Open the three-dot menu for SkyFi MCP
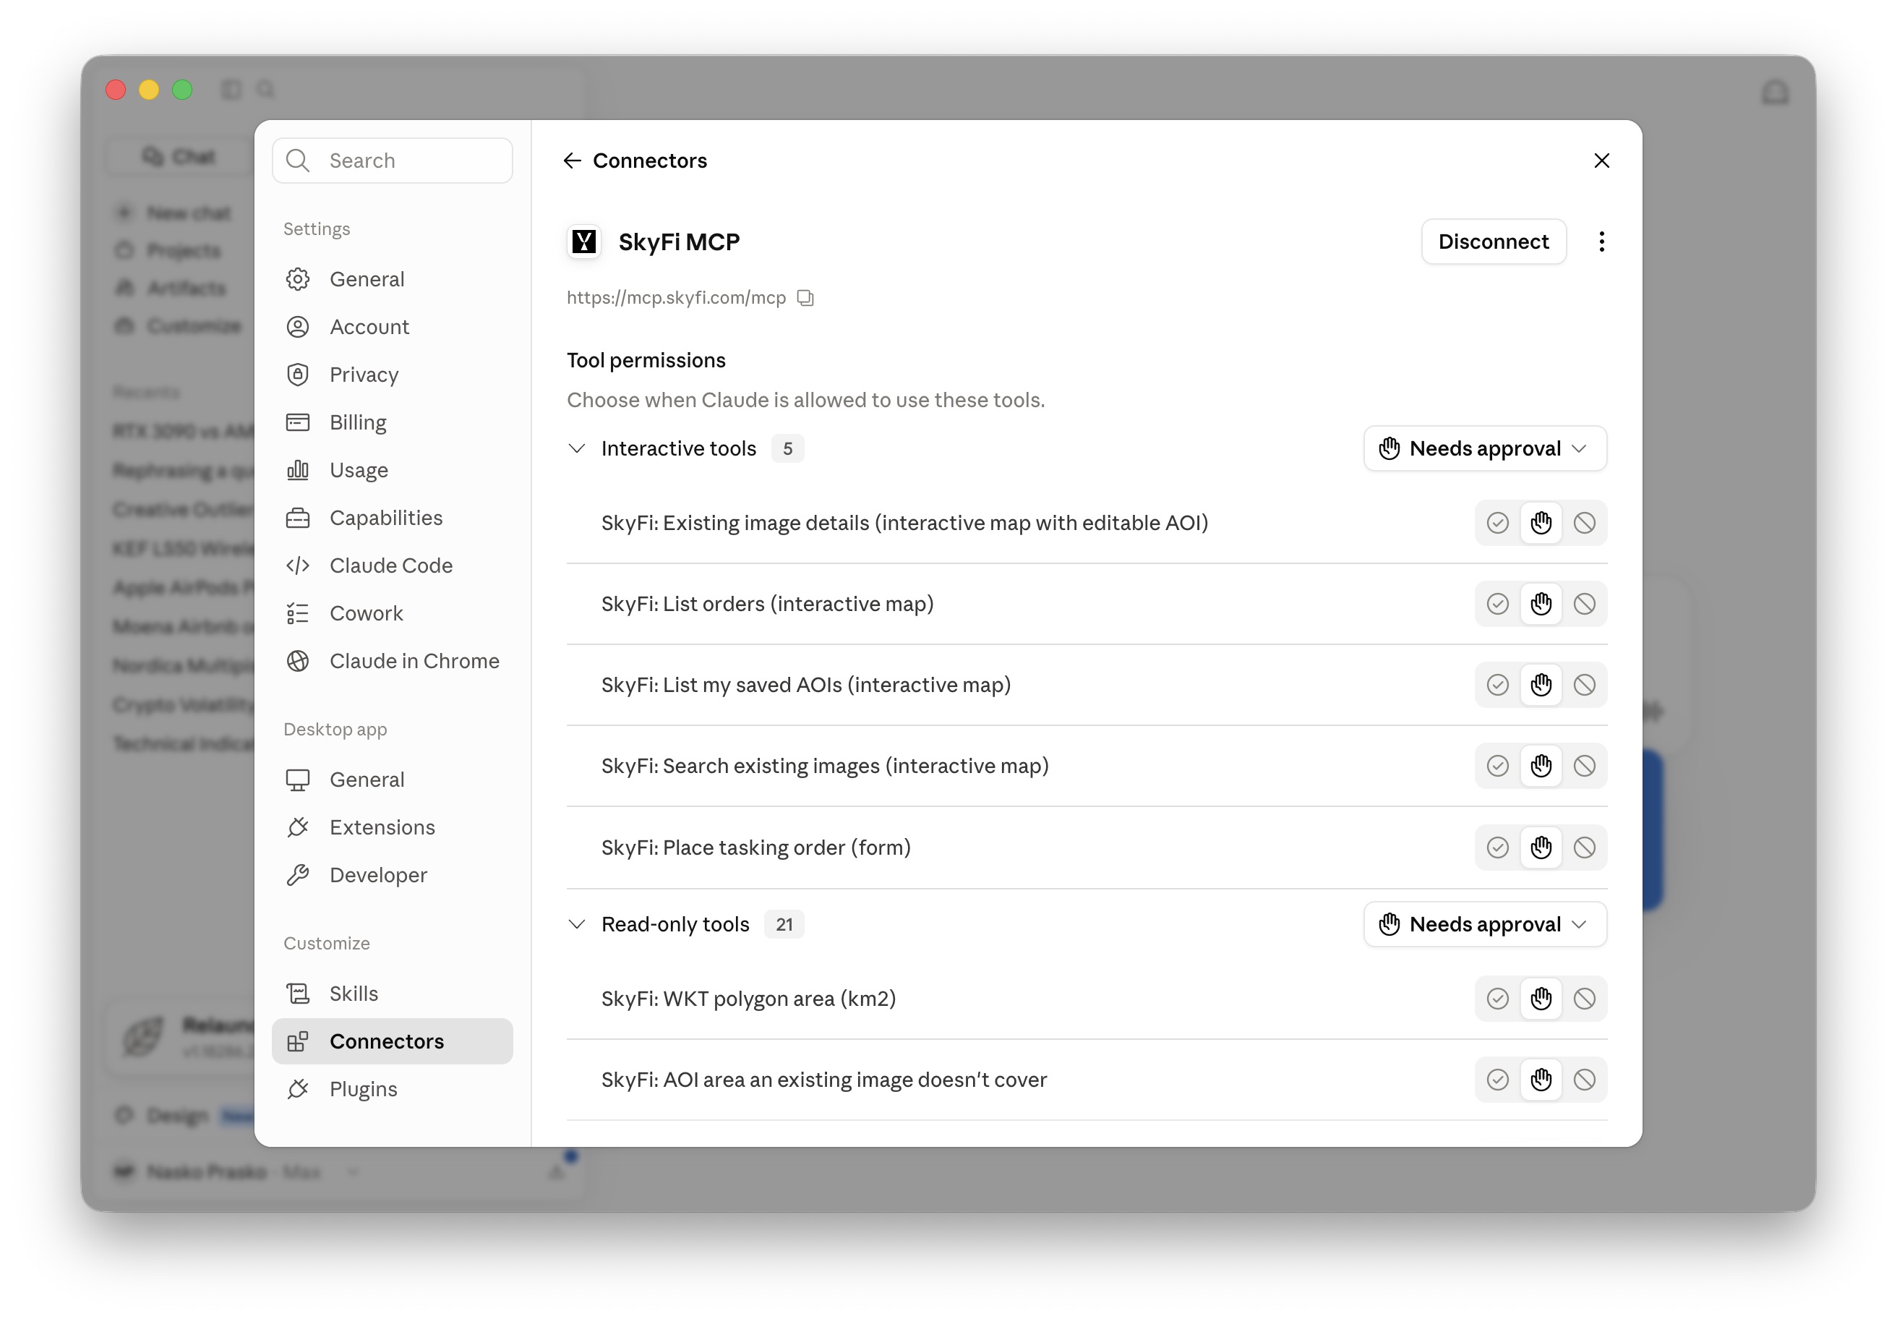Image resolution: width=1897 pixels, height=1319 pixels. coord(1601,242)
